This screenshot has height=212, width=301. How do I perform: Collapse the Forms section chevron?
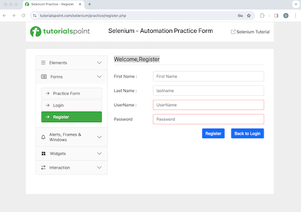99,76
